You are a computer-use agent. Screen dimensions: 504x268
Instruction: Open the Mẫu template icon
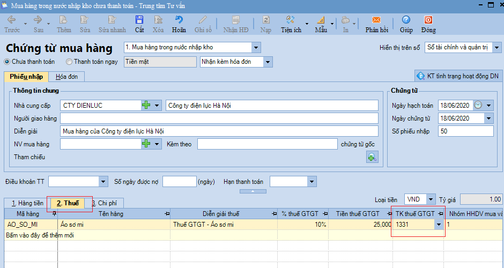pyautogui.click(x=321, y=20)
